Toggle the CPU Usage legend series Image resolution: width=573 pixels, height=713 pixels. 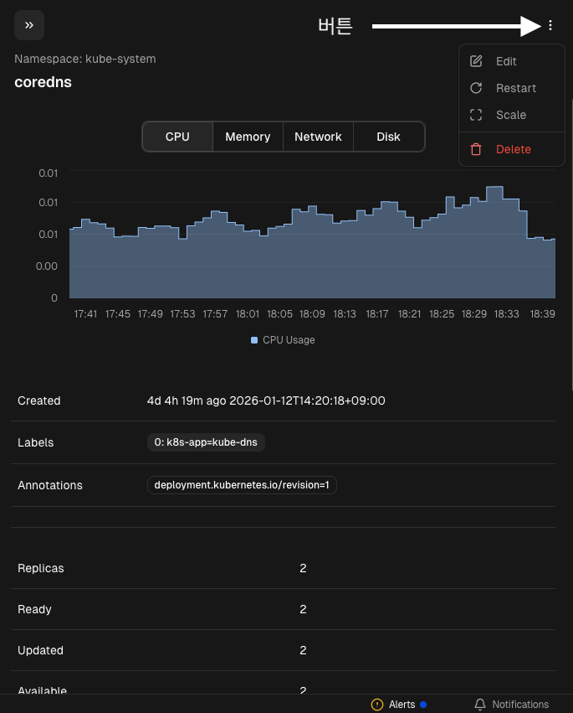point(283,340)
